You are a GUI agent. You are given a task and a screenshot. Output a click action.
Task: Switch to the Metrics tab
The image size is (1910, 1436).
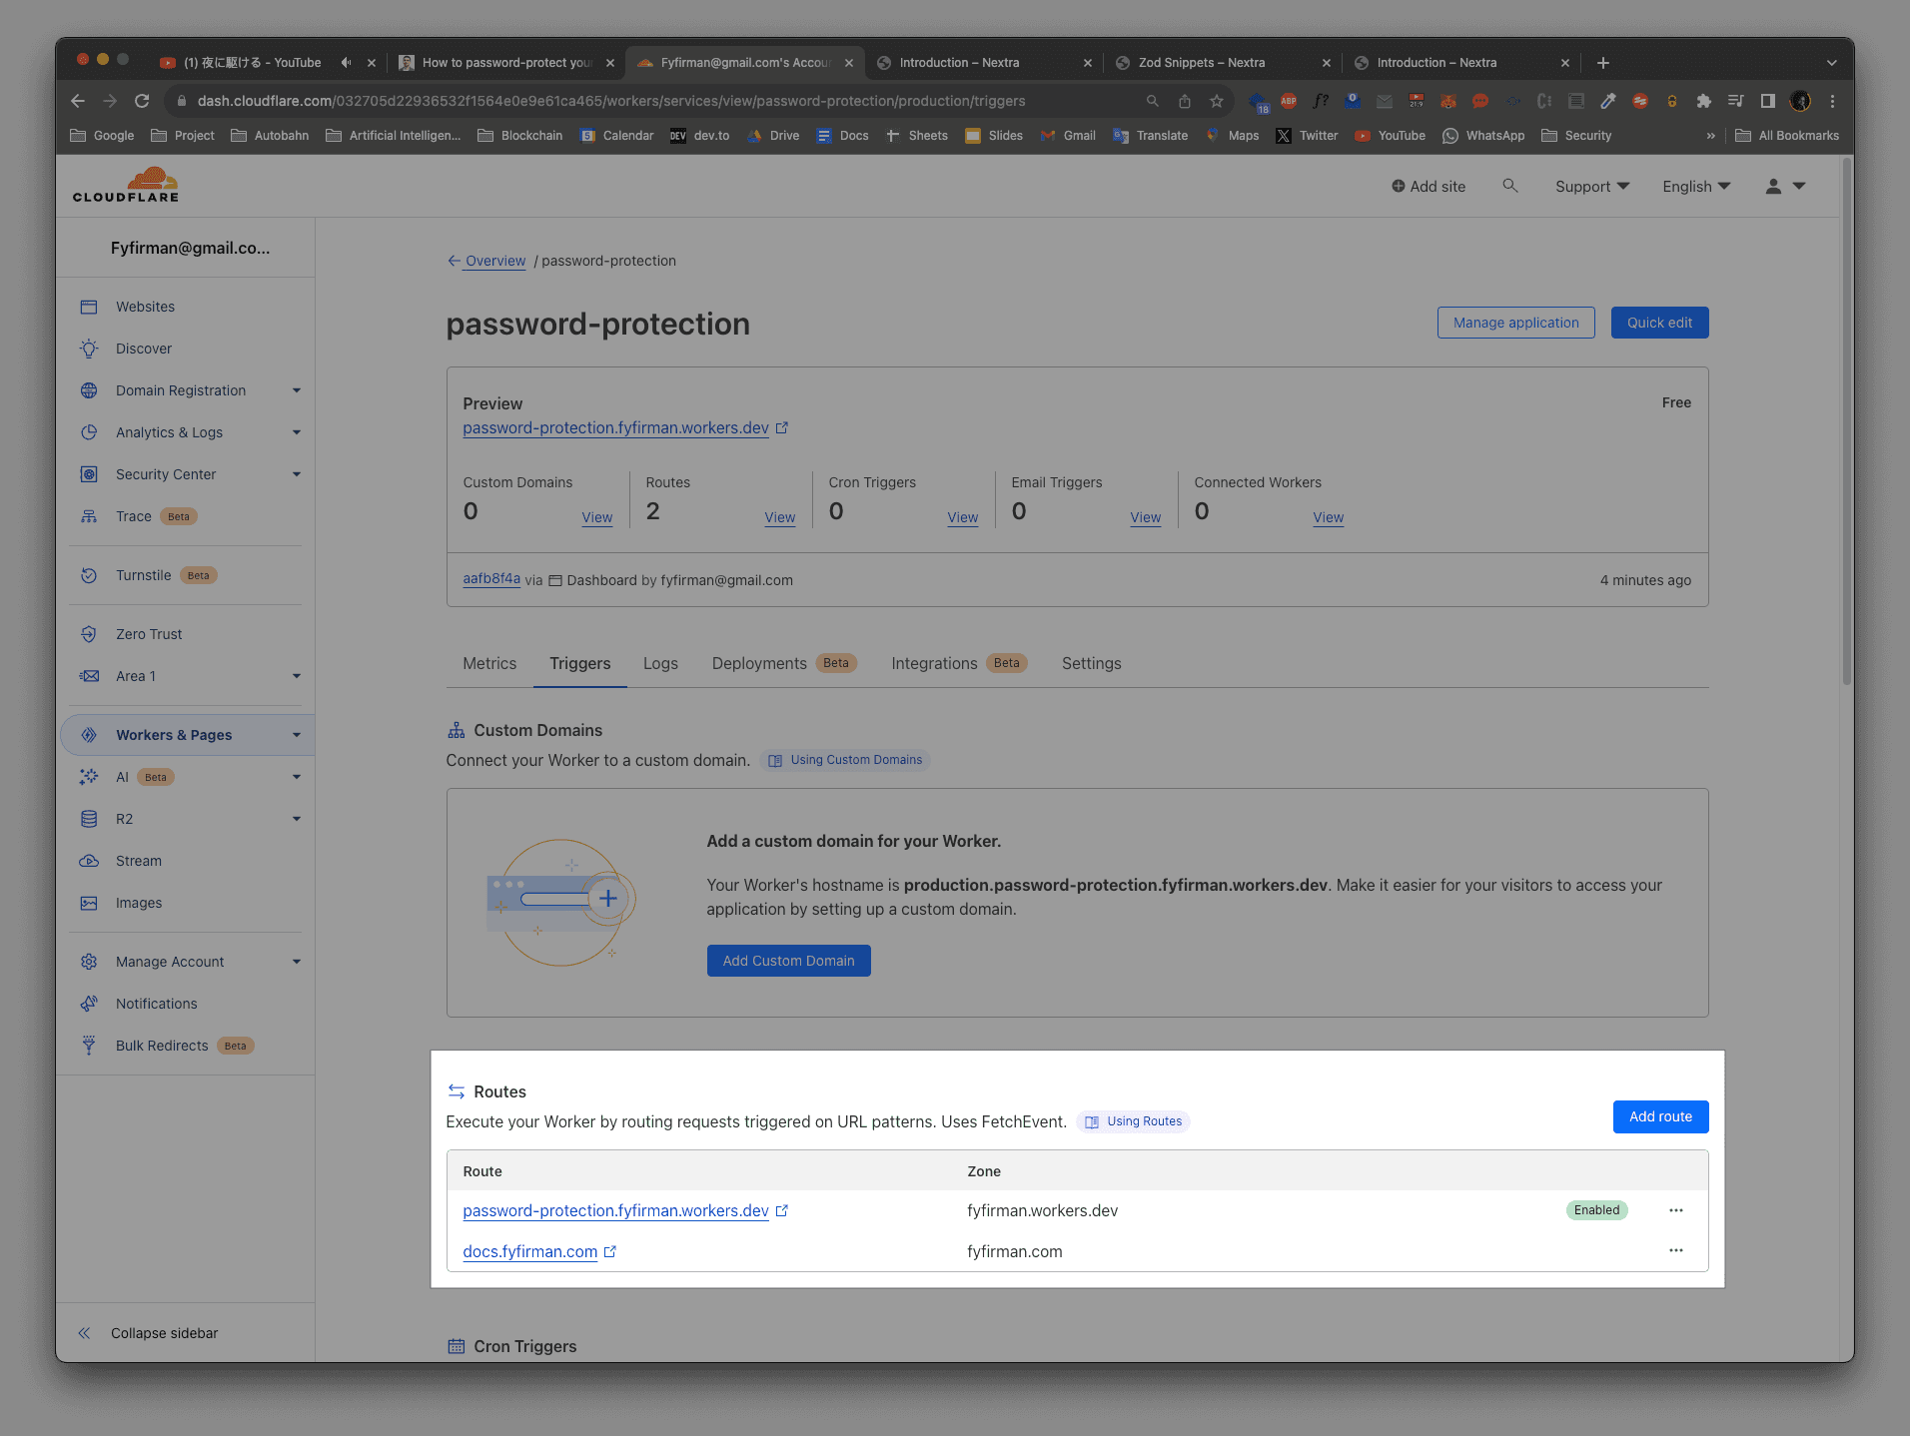tap(489, 663)
